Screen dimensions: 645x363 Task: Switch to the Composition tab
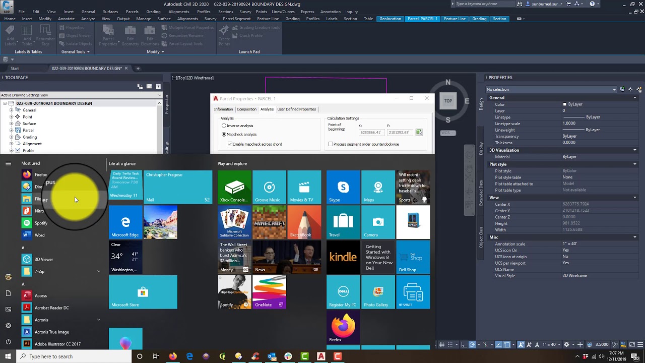click(246, 109)
